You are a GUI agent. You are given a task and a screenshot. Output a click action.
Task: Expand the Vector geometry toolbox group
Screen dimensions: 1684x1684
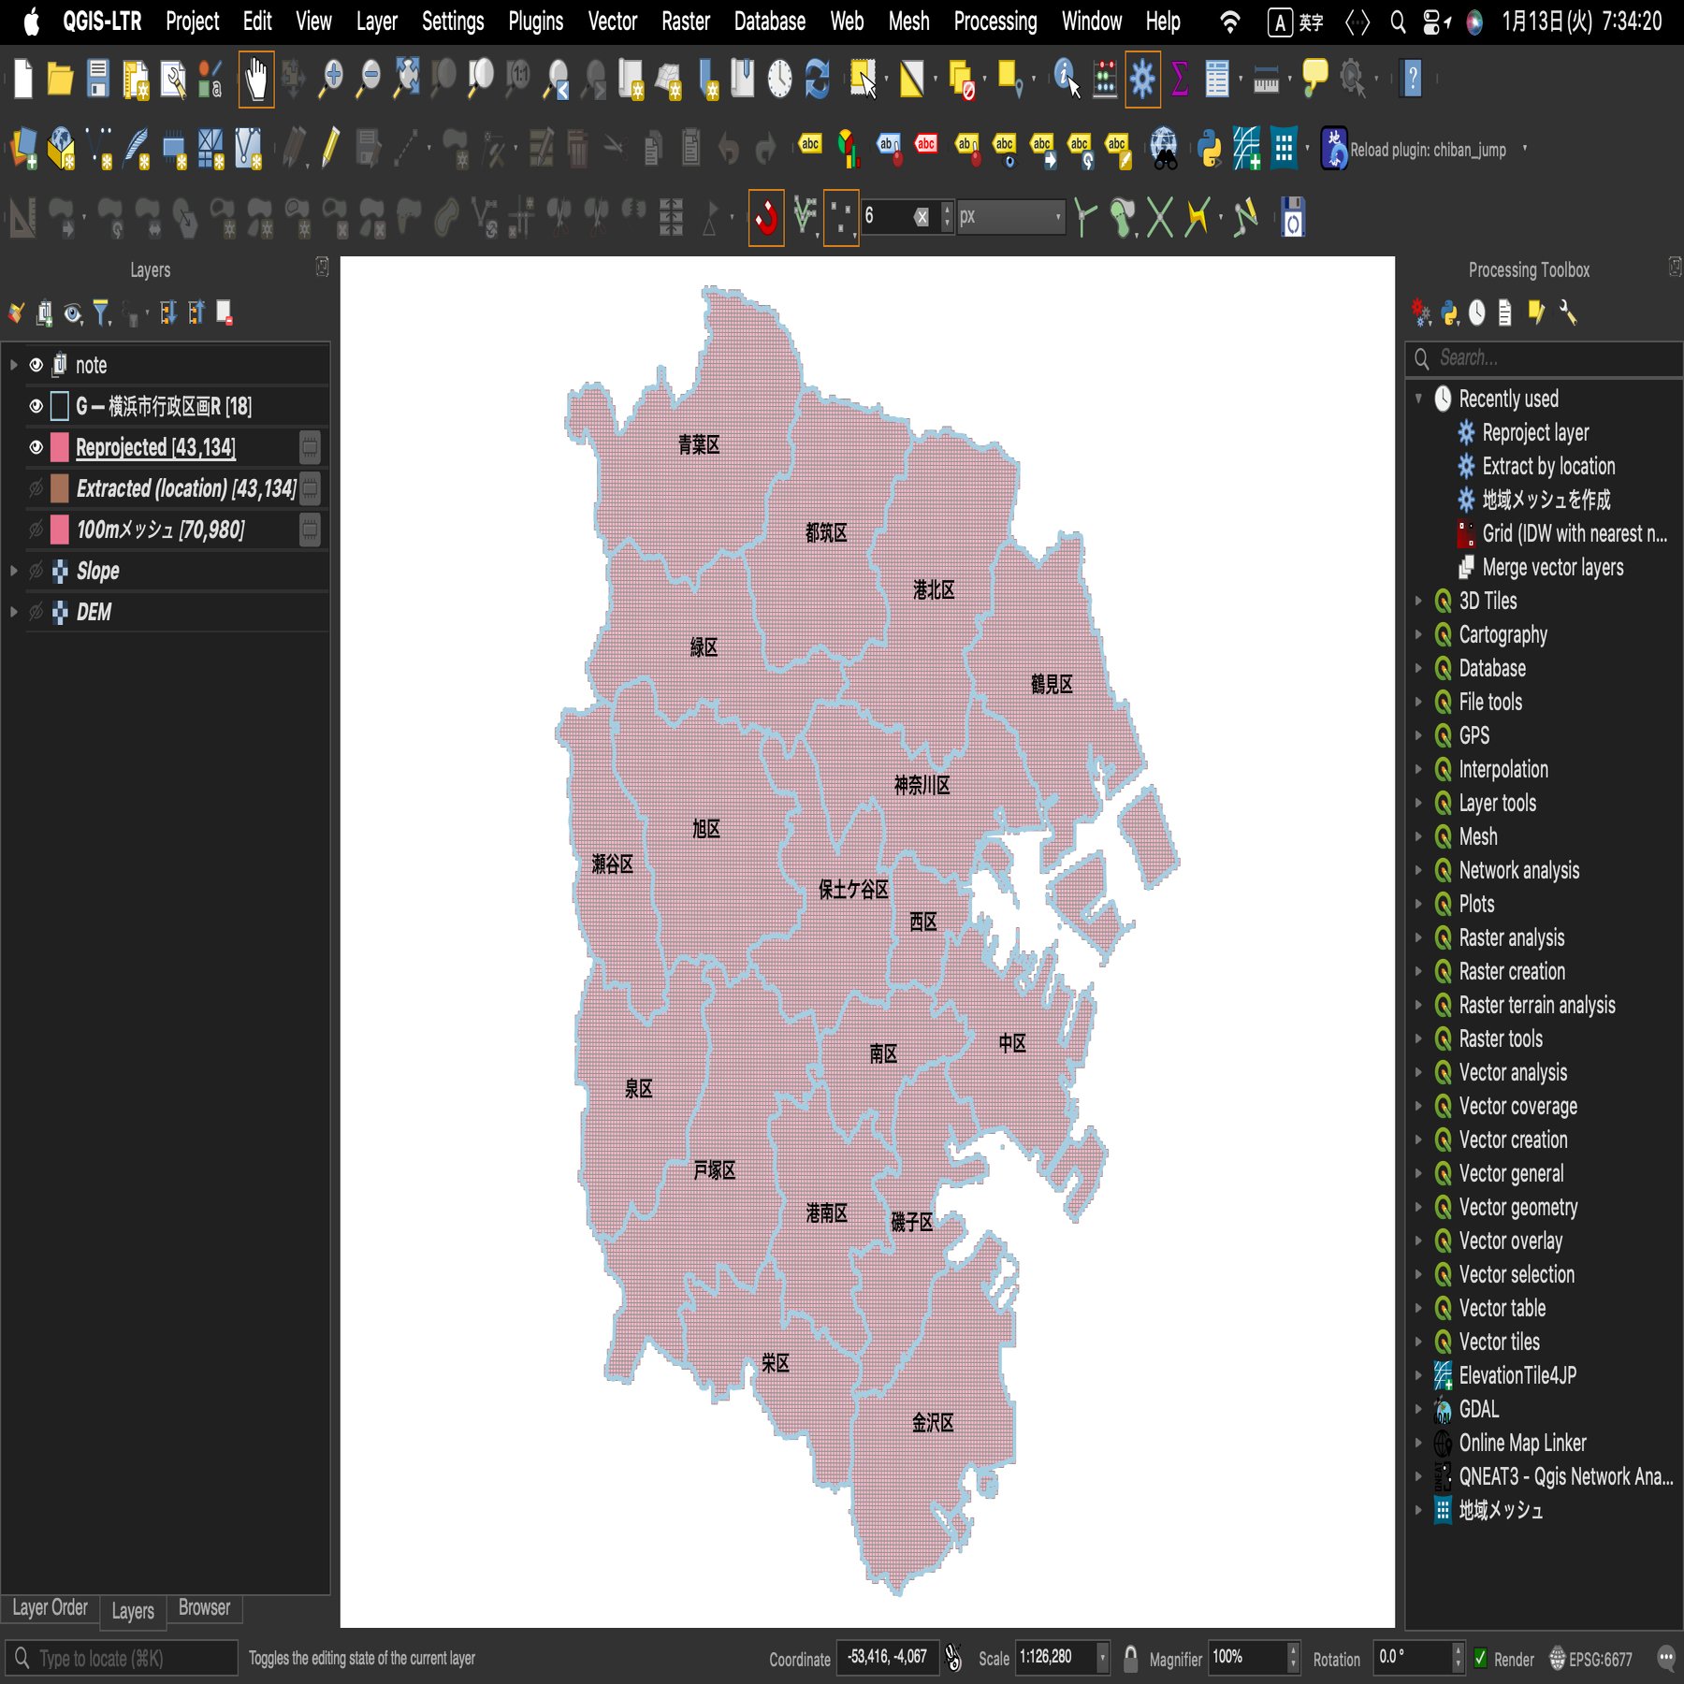click(x=1418, y=1207)
